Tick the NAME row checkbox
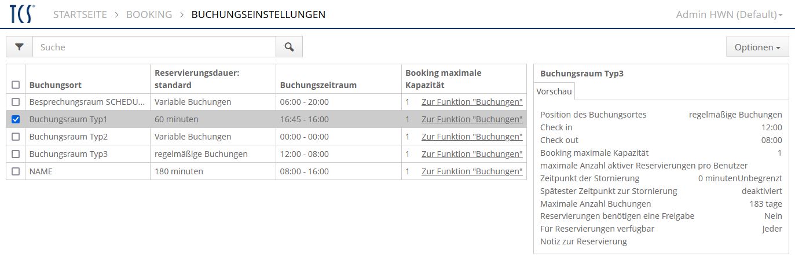The width and height of the screenshot is (795, 260). click(16, 171)
